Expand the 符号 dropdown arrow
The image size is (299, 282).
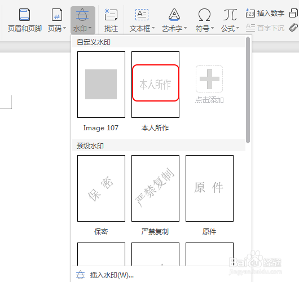pos(212,28)
